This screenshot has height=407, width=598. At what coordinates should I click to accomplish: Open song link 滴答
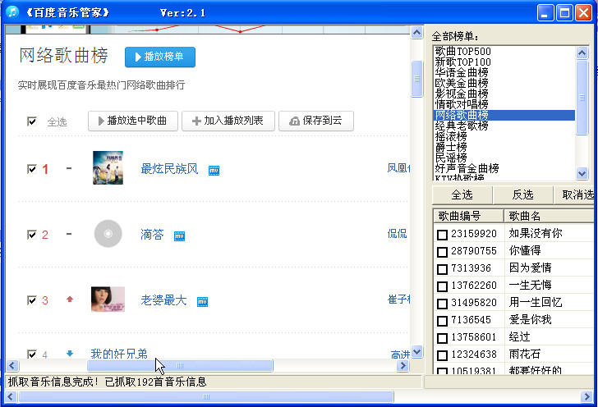pos(152,235)
